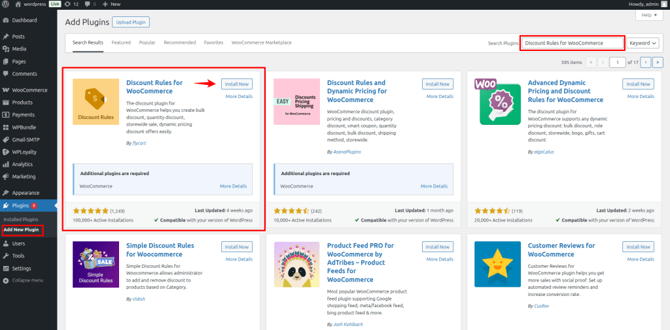Select the Search Results tab
This screenshot has height=330, width=670.
tap(88, 42)
